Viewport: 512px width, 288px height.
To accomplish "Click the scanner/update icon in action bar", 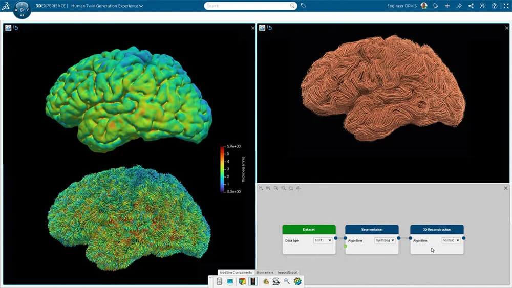I will pyautogui.click(x=276, y=281).
